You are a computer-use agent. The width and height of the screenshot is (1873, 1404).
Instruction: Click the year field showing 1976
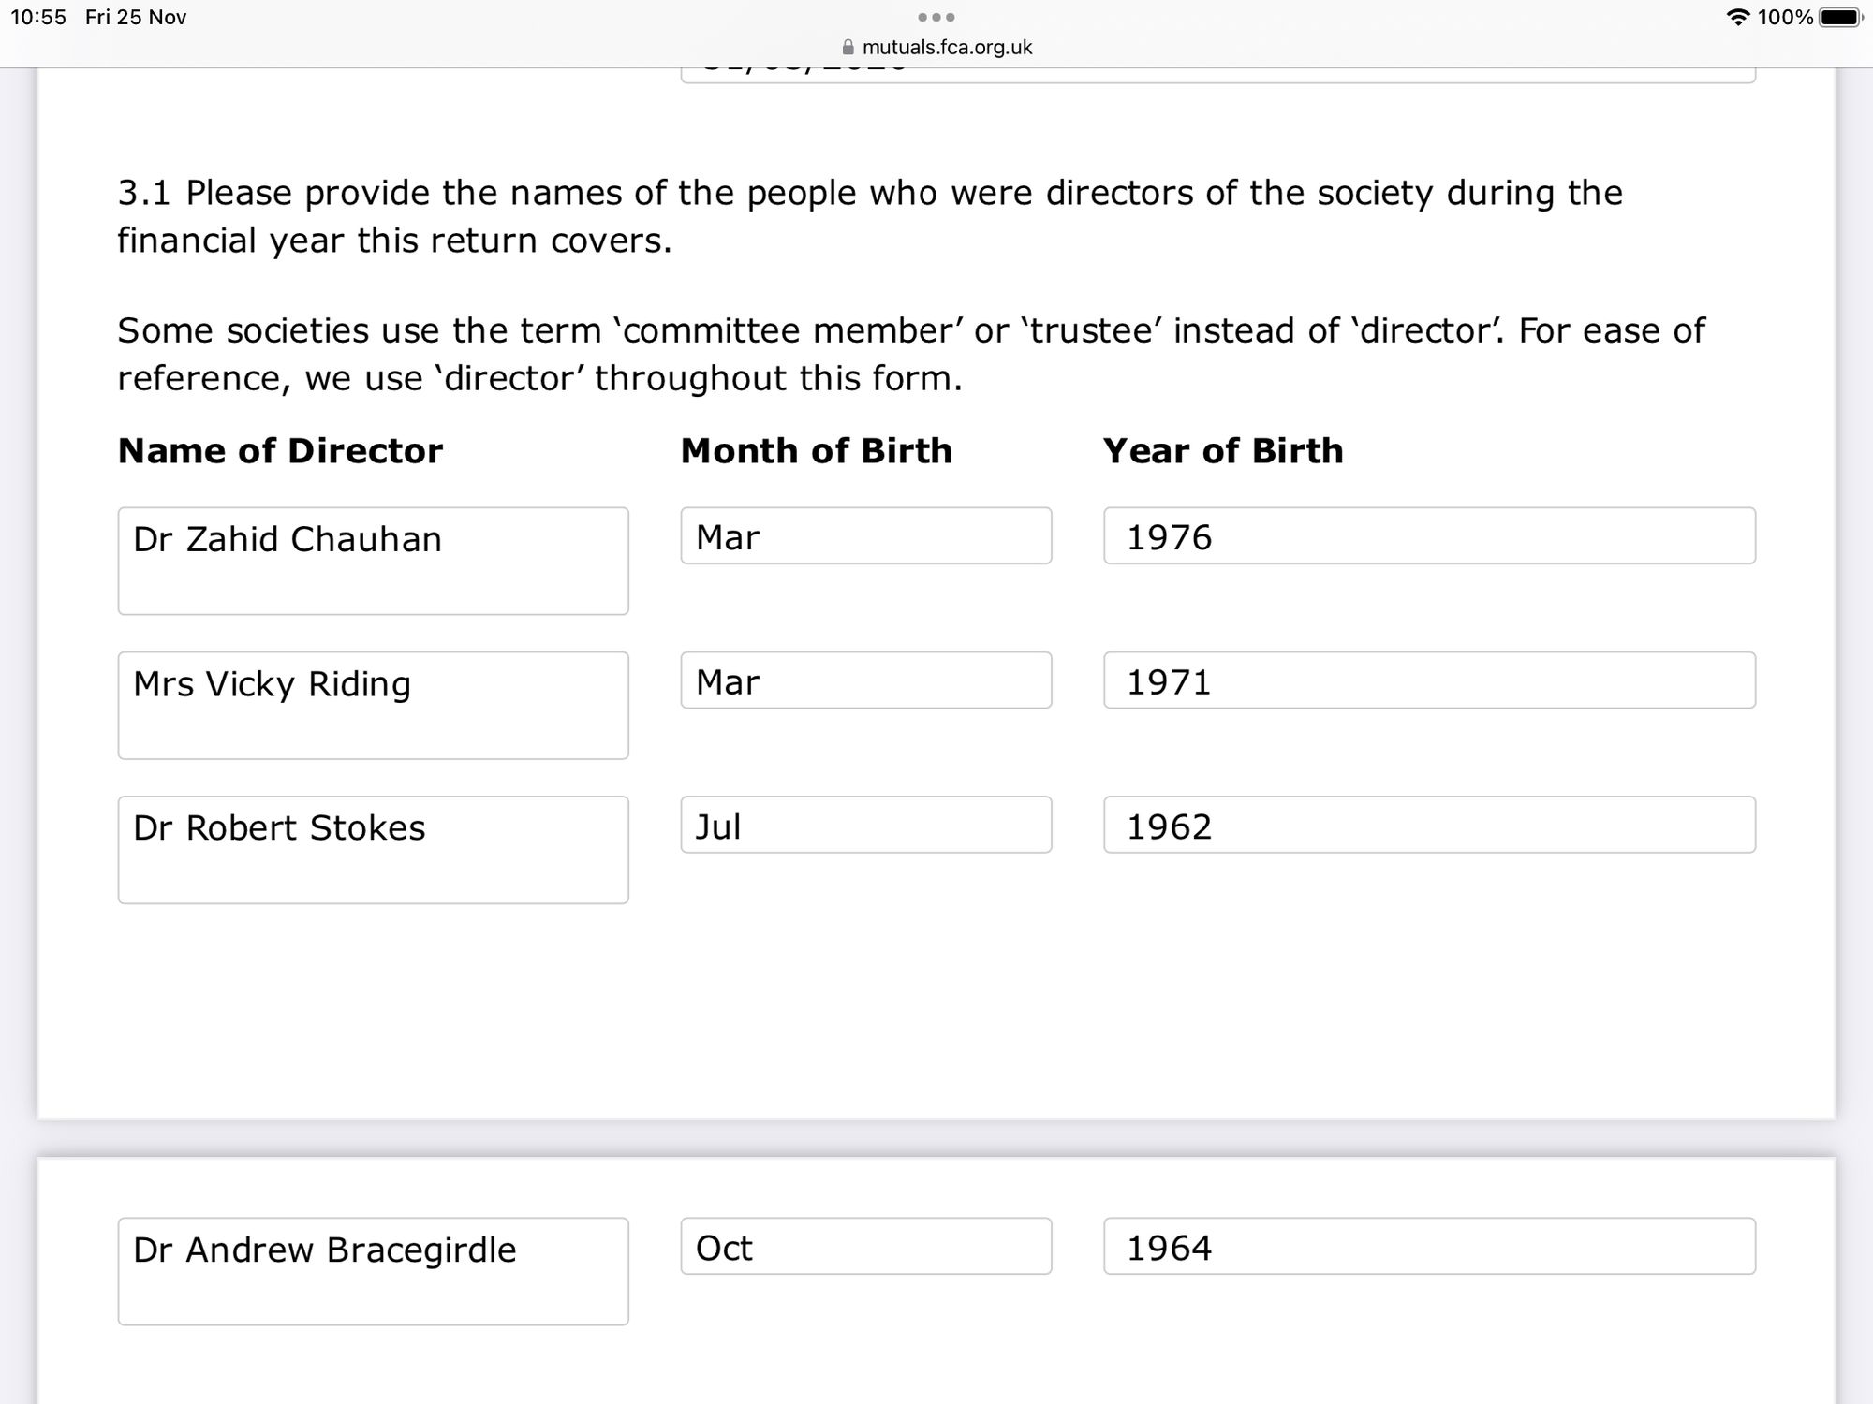click(x=1429, y=535)
